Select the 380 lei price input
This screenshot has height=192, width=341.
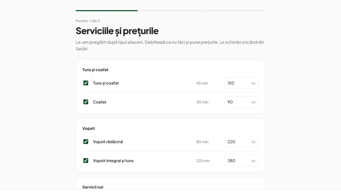tap(241, 160)
